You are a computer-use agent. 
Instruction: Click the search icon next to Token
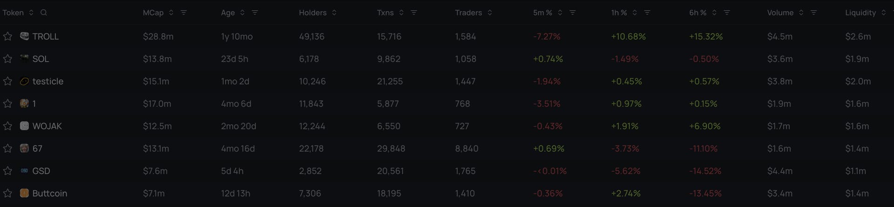pyautogui.click(x=44, y=13)
